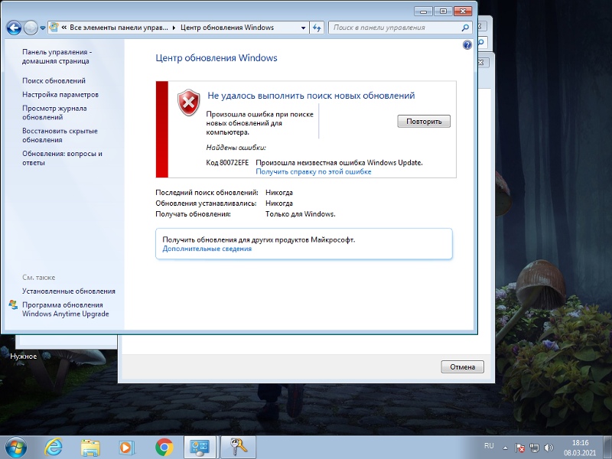Launch Internet Explorer from taskbar

tap(54, 448)
